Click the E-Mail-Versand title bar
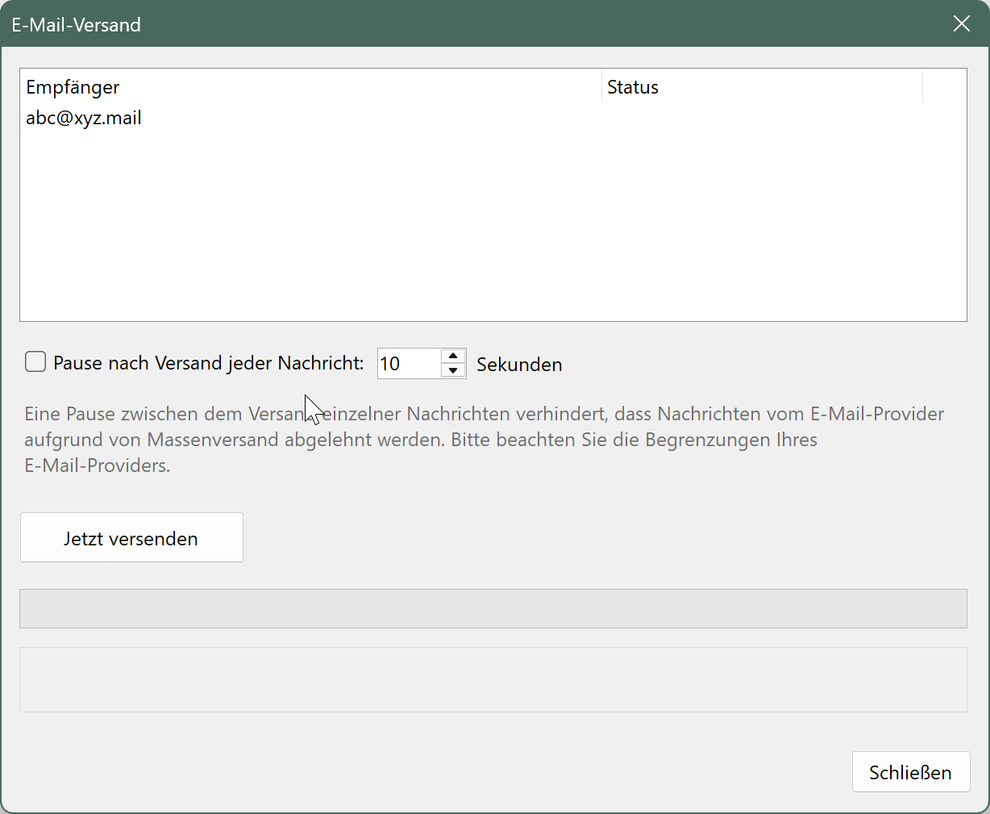Image resolution: width=990 pixels, height=814 pixels. tap(76, 24)
